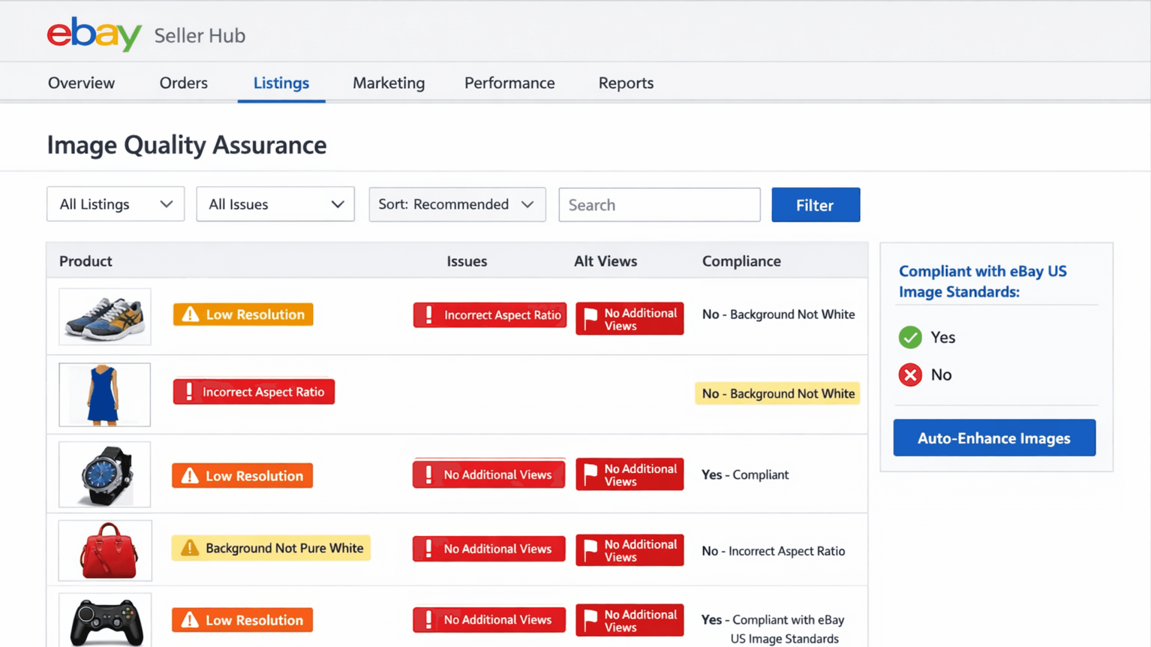Toggle the highlighted No - Background Not White tag
Image resolution: width=1151 pixels, height=647 pixels.
(778, 393)
